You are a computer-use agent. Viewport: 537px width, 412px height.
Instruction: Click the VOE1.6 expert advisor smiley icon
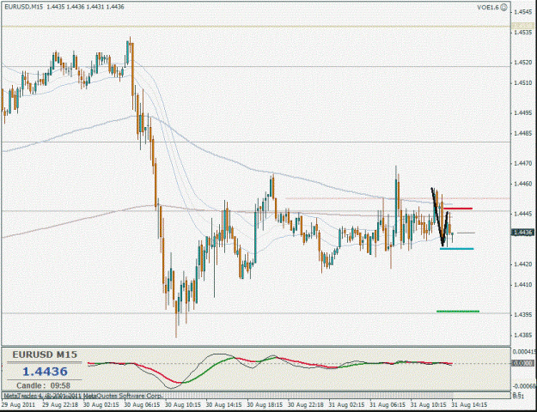click(x=503, y=7)
